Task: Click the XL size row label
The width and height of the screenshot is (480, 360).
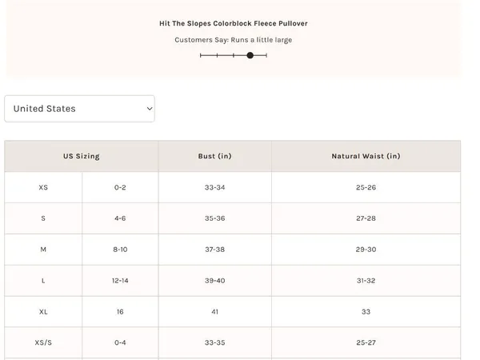Action: 43,312
